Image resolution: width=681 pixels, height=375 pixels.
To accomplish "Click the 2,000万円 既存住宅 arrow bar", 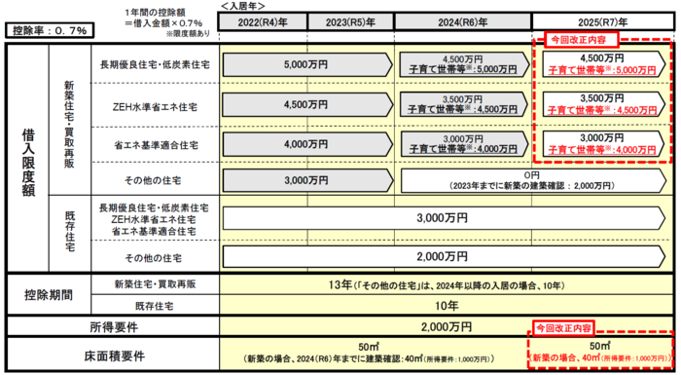I will point(444,257).
